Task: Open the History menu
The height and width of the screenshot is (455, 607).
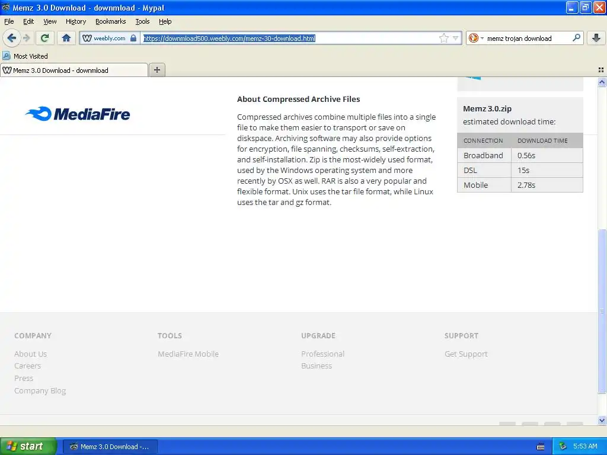Action: (x=75, y=21)
